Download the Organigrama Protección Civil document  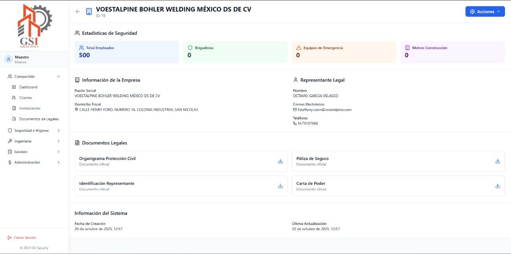[x=280, y=161]
